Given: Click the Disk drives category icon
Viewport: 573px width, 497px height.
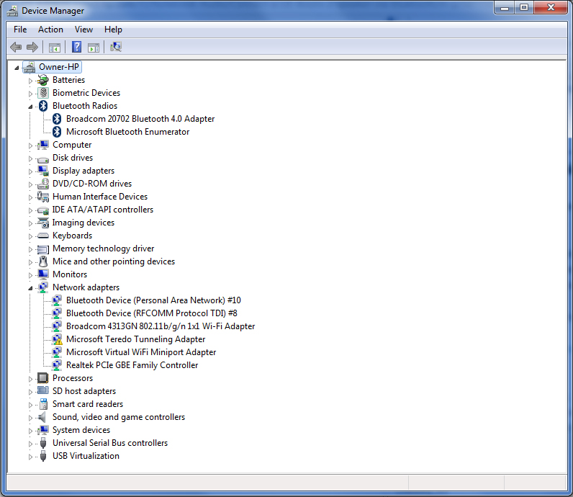Looking at the screenshot, I should coord(43,158).
